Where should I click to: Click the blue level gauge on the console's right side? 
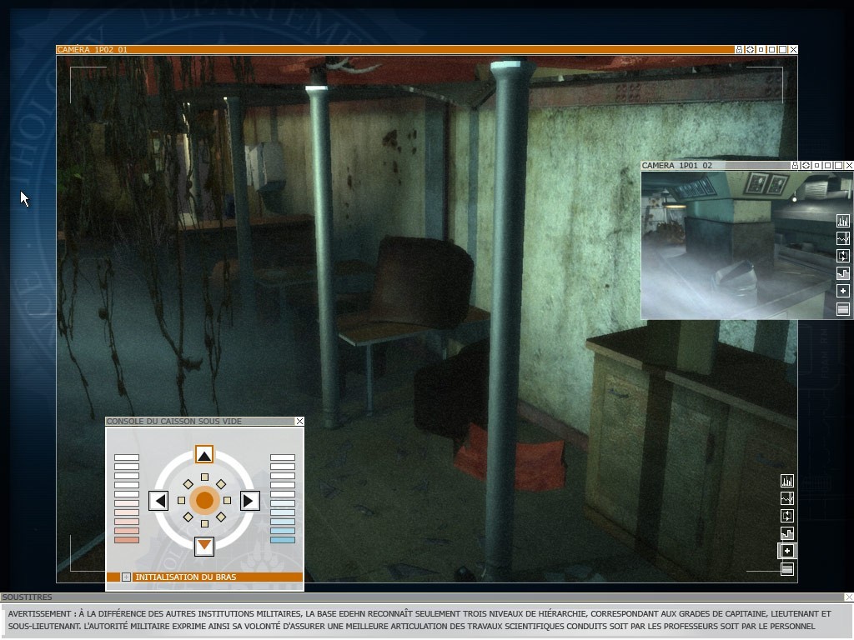tap(283, 499)
